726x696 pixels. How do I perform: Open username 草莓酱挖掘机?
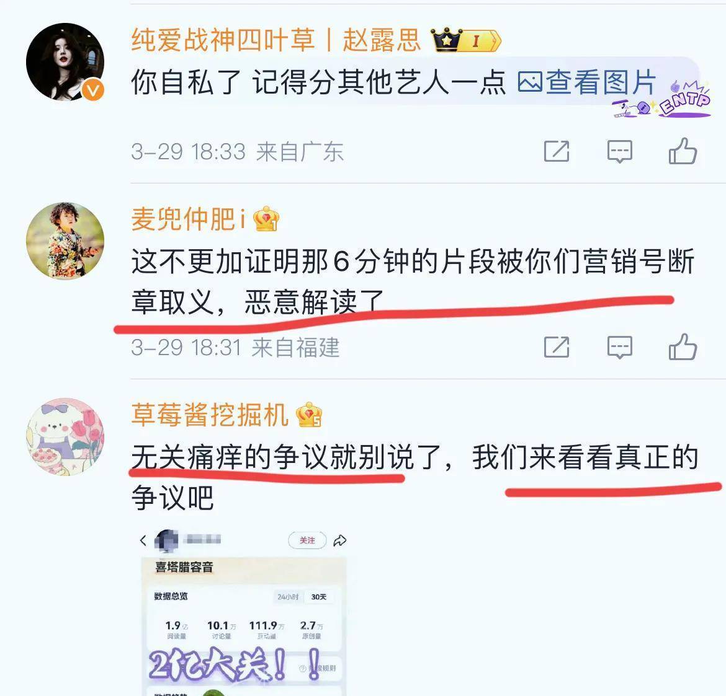[x=210, y=415]
